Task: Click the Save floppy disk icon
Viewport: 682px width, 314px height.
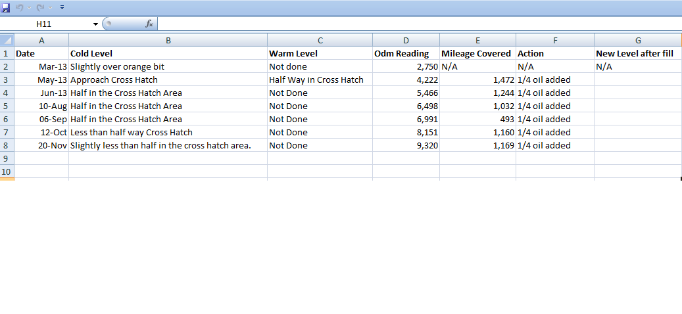Action: [x=6, y=7]
